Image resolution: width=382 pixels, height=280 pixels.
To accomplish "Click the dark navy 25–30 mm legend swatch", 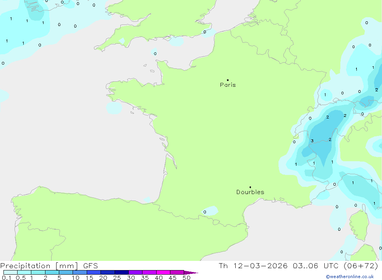I will point(121,272).
